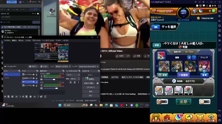Expand the フェード scene transition dropdown
222x124 pixels.
73,75
